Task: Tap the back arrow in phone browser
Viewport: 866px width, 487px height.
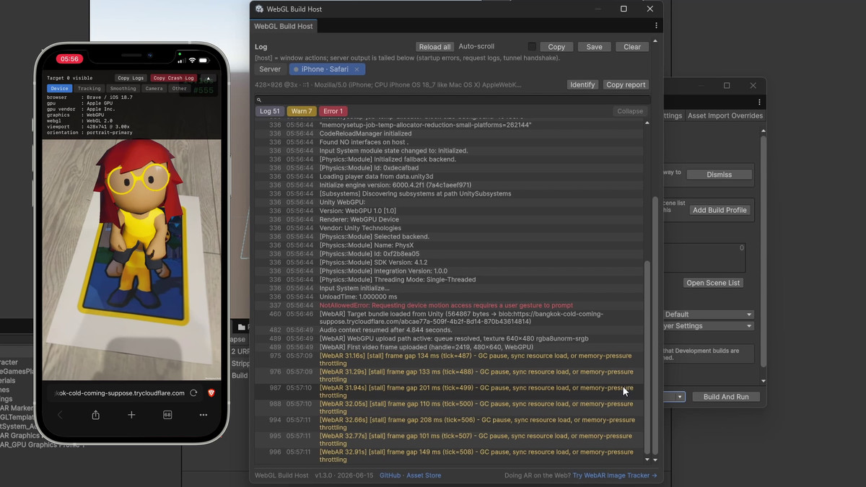Action: [60, 415]
